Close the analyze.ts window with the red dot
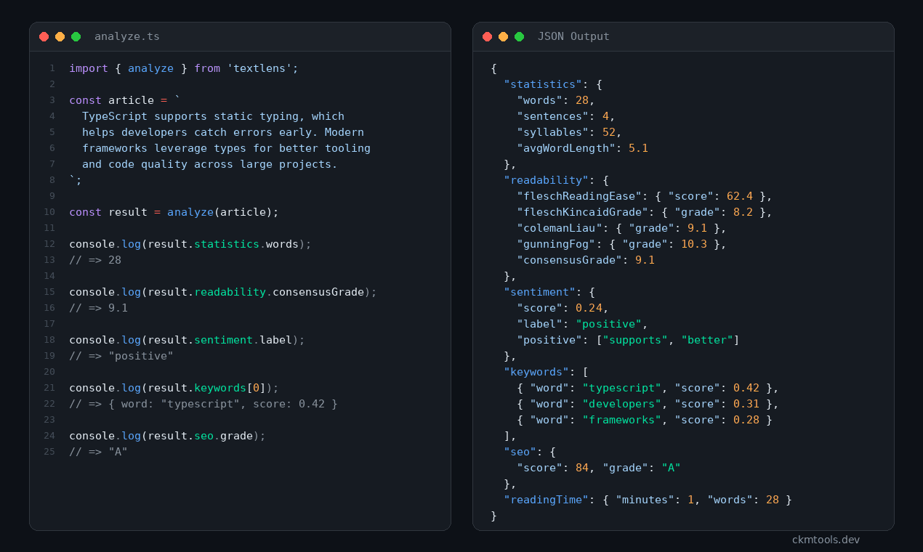 click(44, 36)
